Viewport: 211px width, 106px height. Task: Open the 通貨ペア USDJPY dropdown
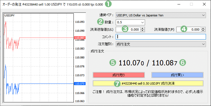(x=161, y=15)
